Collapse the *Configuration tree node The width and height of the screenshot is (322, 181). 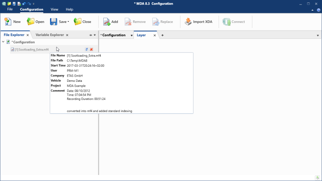click(x=3, y=42)
